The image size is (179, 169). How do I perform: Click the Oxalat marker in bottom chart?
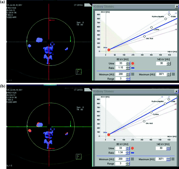pos(169,99)
